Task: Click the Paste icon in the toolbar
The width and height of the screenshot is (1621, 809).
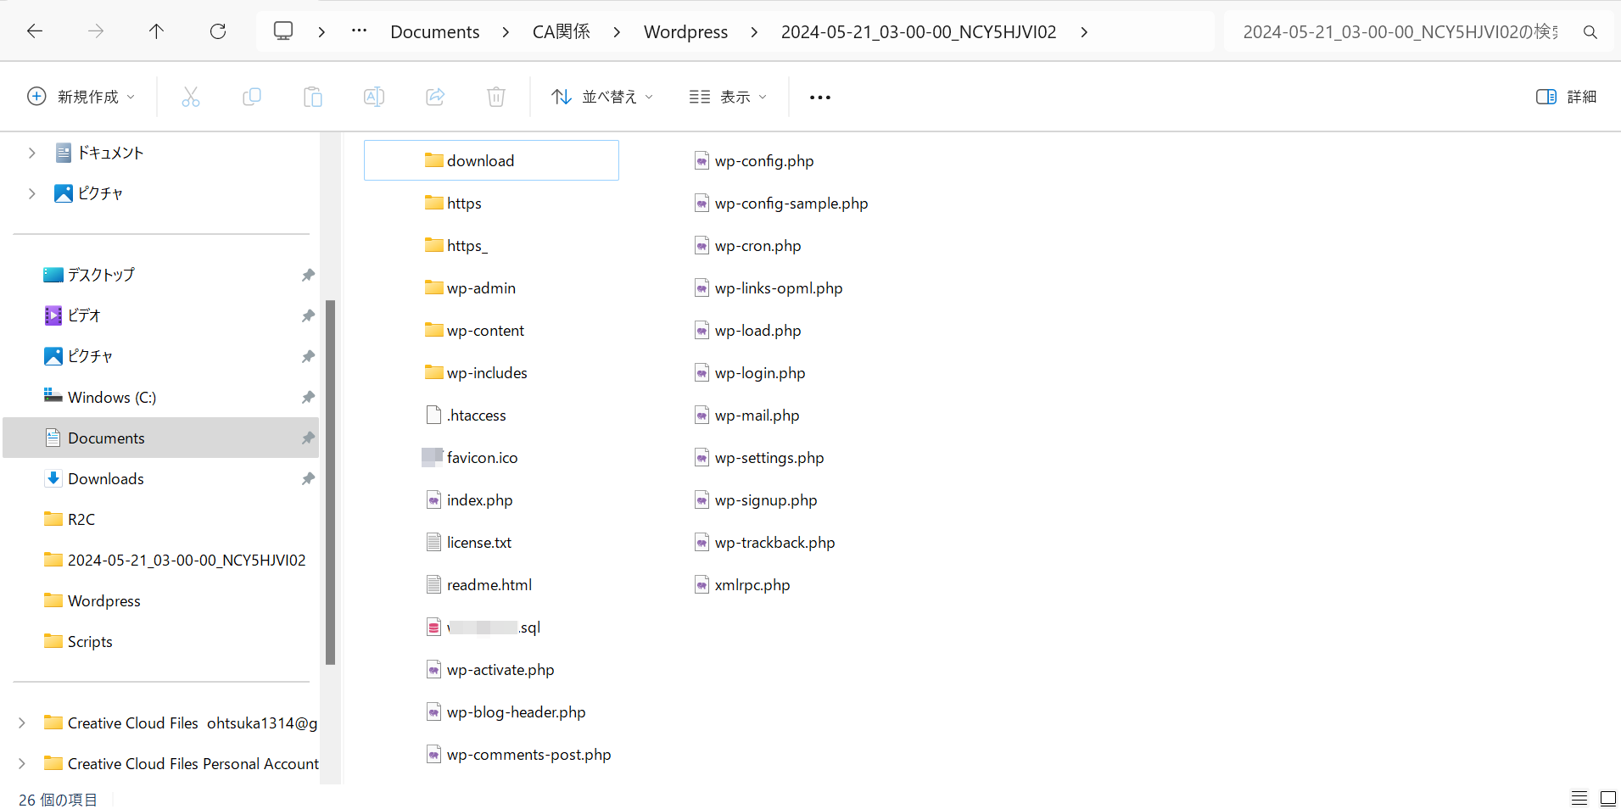Action: [312, 97]
